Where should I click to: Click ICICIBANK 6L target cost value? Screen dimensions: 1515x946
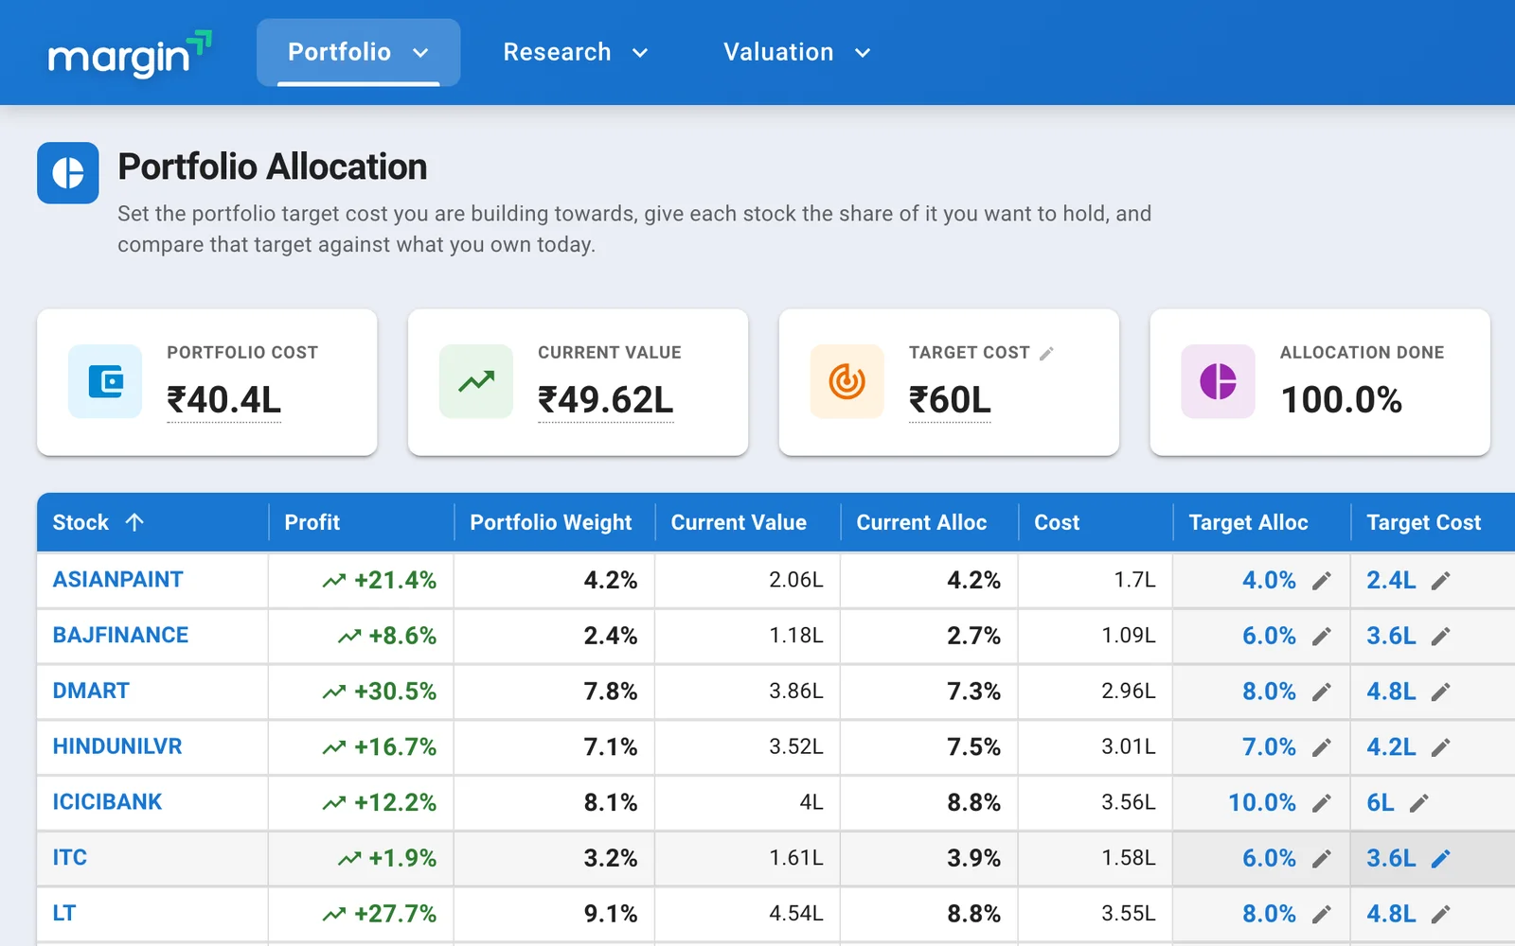1381,802
